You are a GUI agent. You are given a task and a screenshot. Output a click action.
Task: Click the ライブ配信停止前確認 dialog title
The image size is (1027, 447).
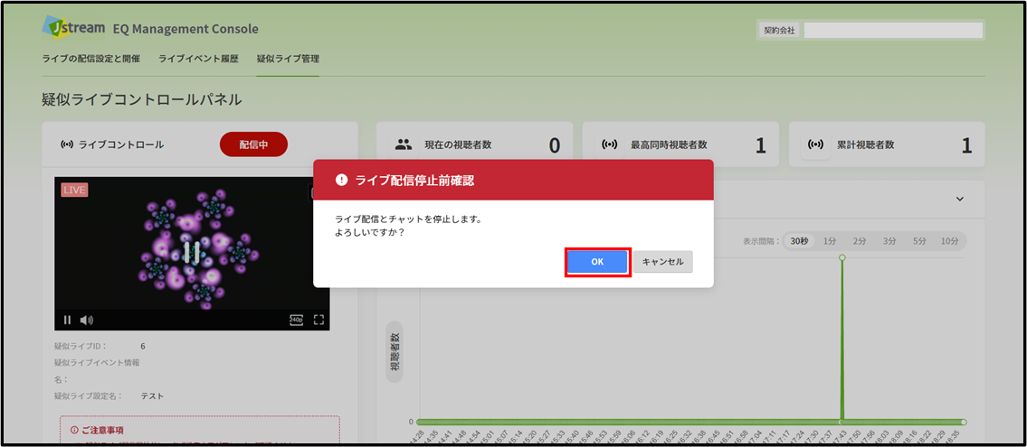click(x=414, y=181)
